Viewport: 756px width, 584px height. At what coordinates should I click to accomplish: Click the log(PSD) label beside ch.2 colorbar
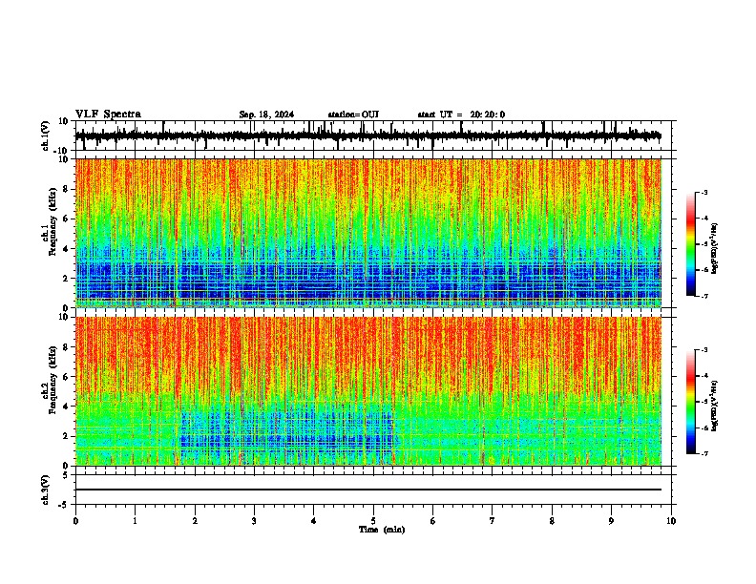tap(715, 406)
